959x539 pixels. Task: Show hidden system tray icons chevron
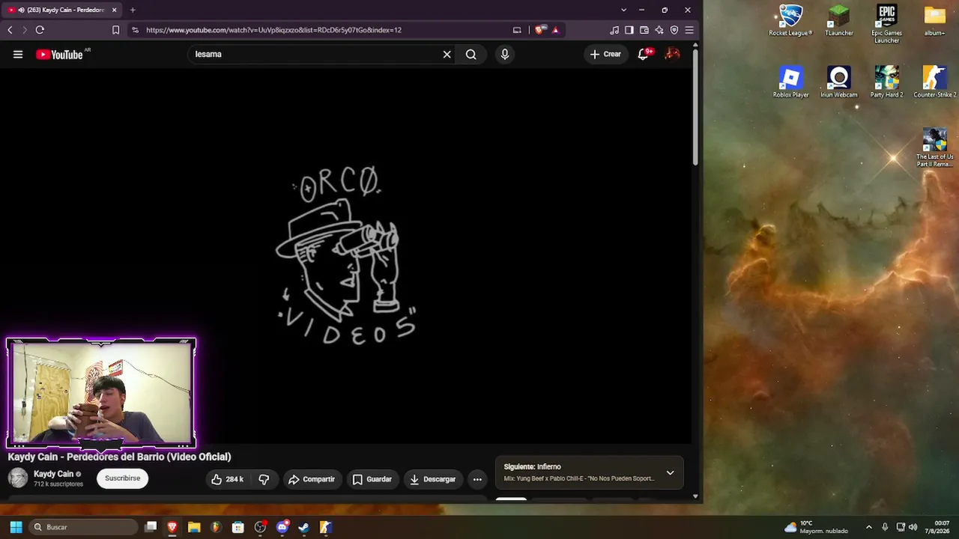pyautogui.click(x=869, y=527)
